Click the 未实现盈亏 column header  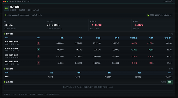coord(133,38)
